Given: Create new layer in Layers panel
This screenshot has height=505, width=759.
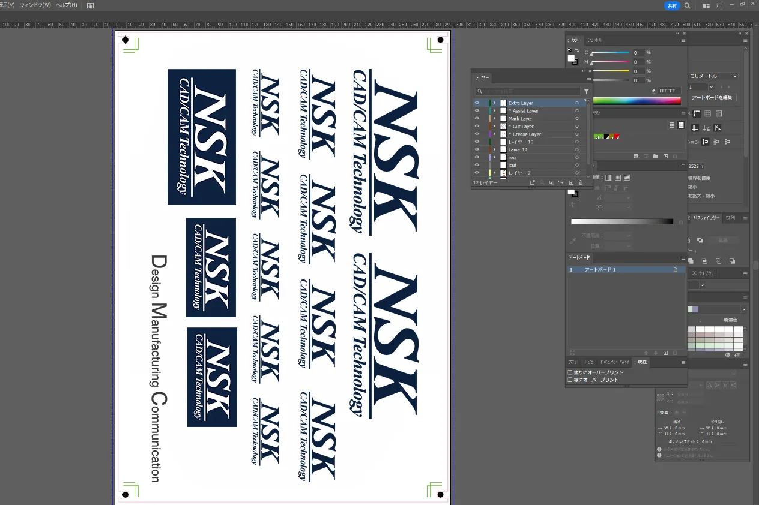Looking at the screenshot, I should (x=571, y=182).
